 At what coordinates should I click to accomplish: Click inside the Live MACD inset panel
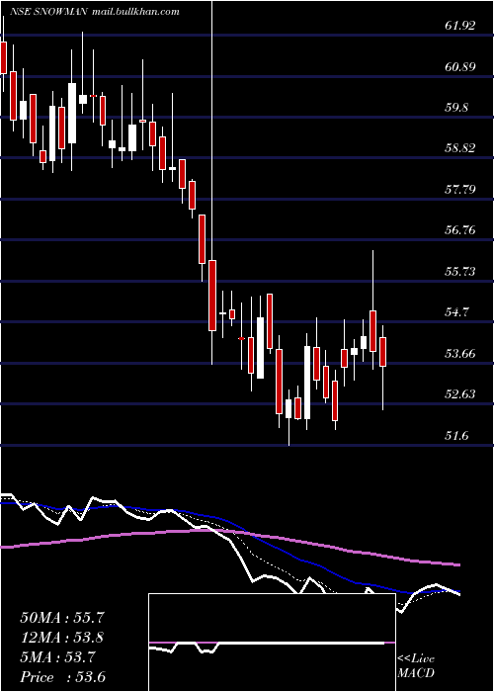click(x=272, y=643)
